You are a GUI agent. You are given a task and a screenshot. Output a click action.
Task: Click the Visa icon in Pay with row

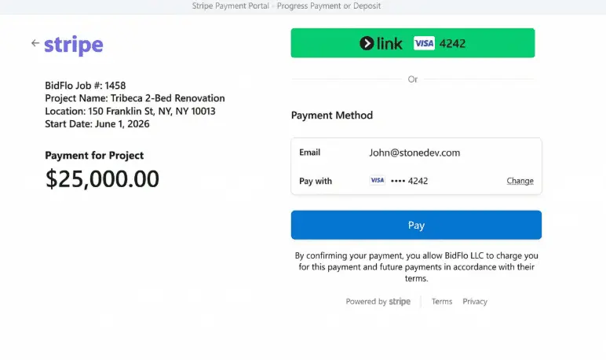coord(378,180)
